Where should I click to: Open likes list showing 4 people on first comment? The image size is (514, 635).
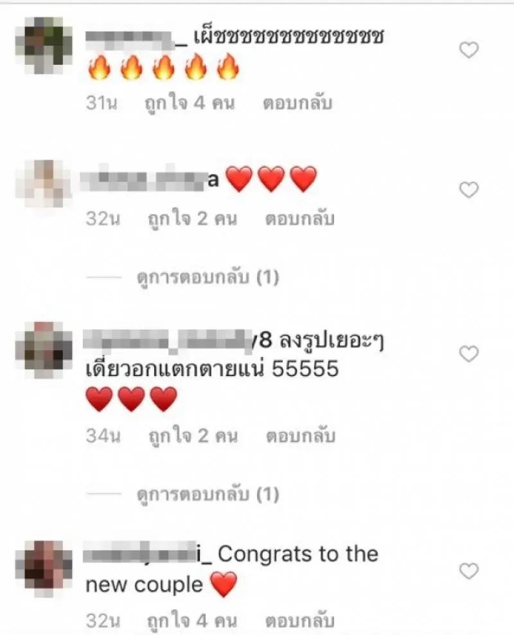pyautogui.click(x=190, y=103)
